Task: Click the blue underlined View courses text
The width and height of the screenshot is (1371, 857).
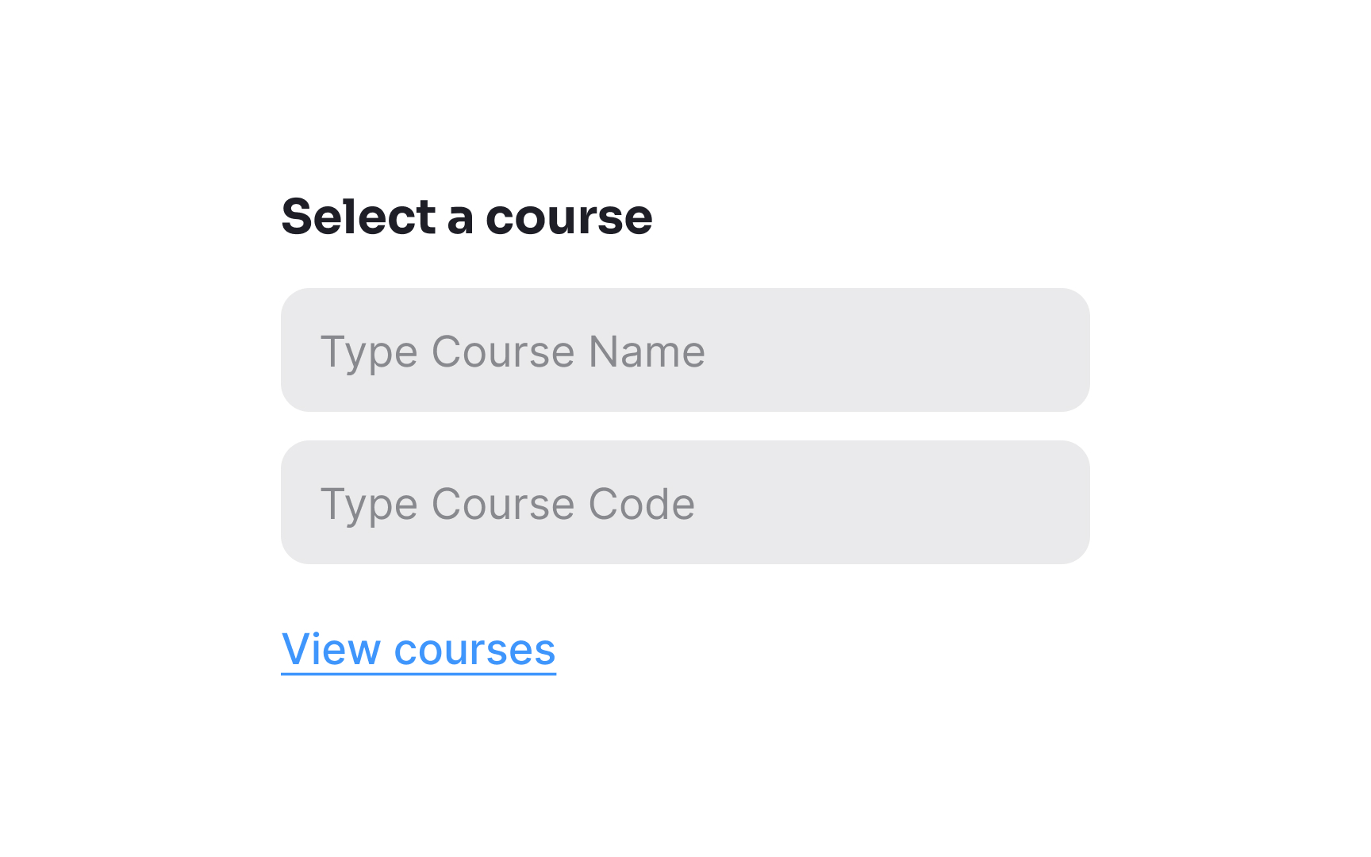Action: tap(419, 648)
